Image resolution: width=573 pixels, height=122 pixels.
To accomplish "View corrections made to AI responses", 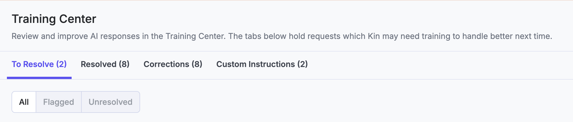I will pos(173,64).
